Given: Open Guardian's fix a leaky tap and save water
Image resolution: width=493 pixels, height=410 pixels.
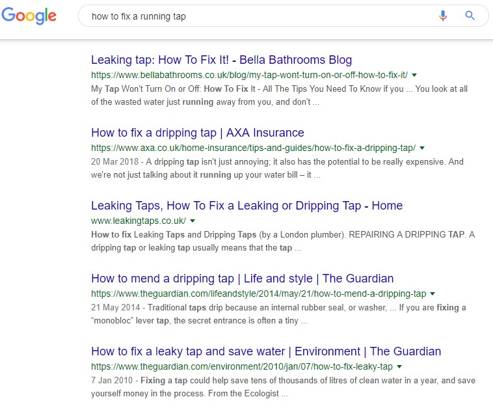Looking at the screenshot, I should point(266,351).
